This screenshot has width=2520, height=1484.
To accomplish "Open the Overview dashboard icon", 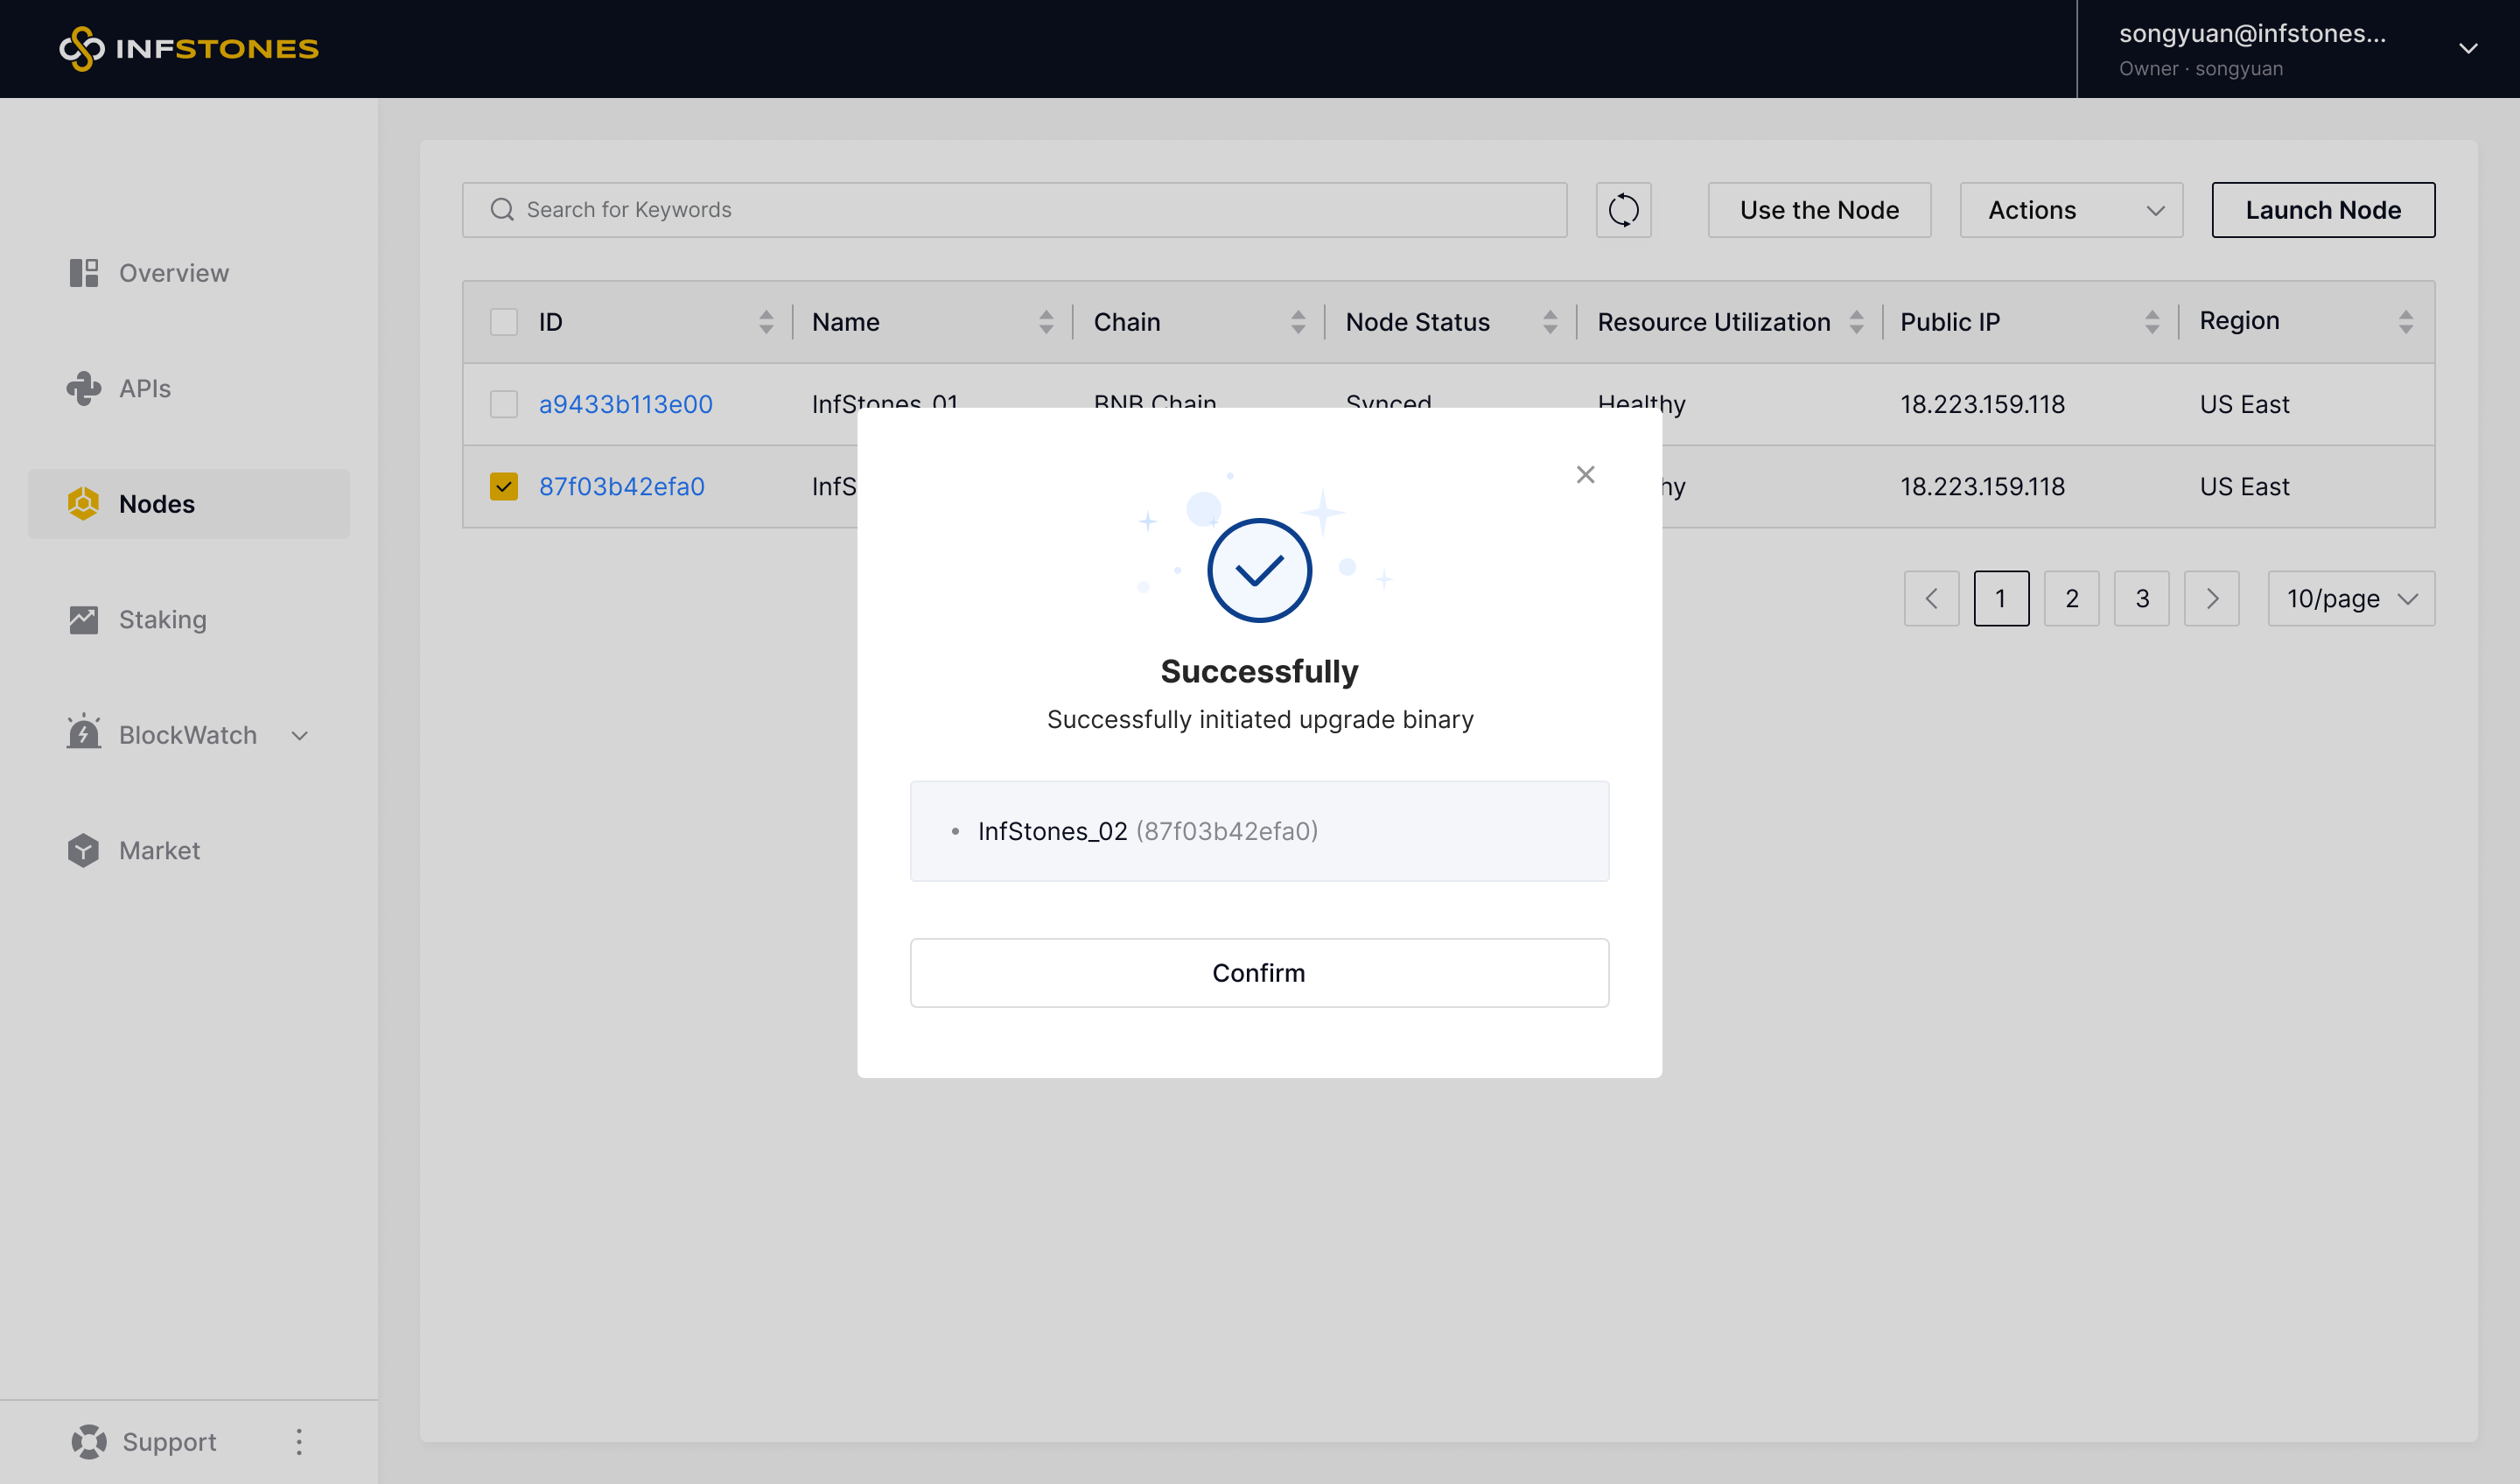I will (x=84, y=273).
